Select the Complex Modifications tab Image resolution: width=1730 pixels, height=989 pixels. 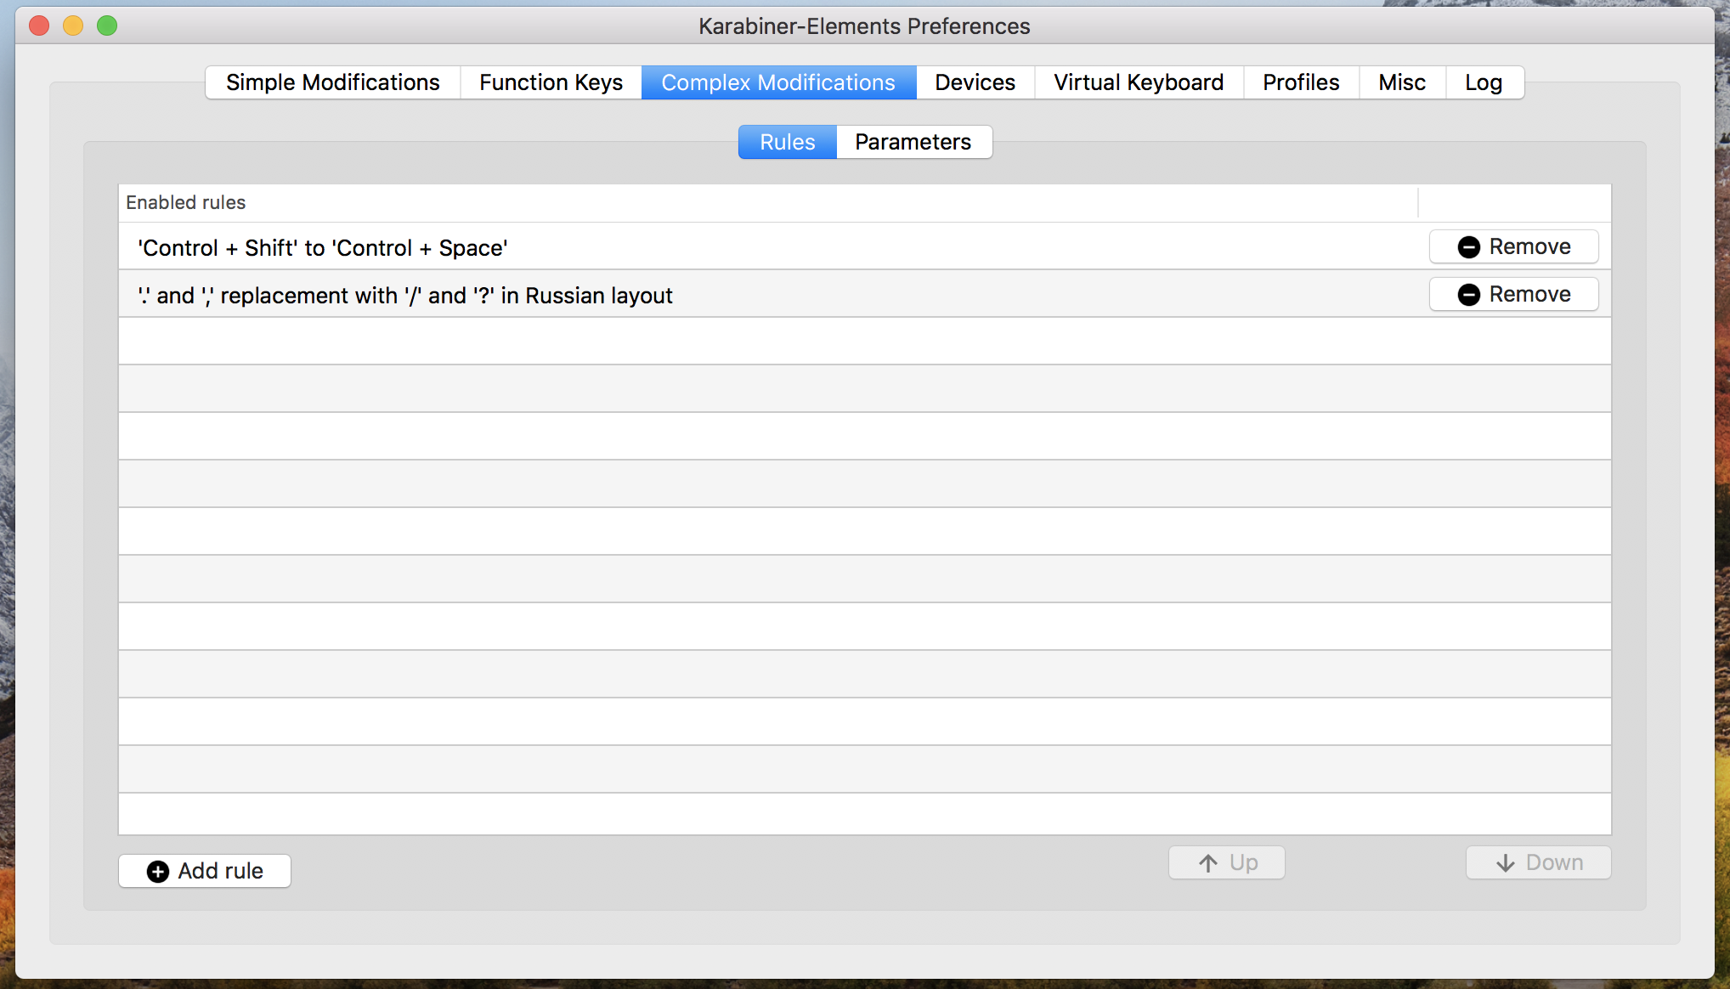(778, 82)
